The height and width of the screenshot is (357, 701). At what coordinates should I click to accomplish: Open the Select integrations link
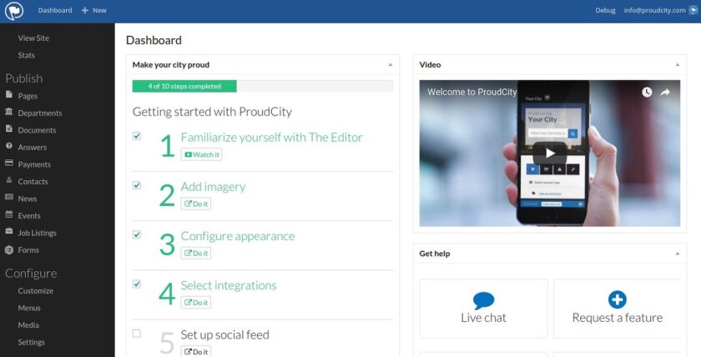coord(229,285)
